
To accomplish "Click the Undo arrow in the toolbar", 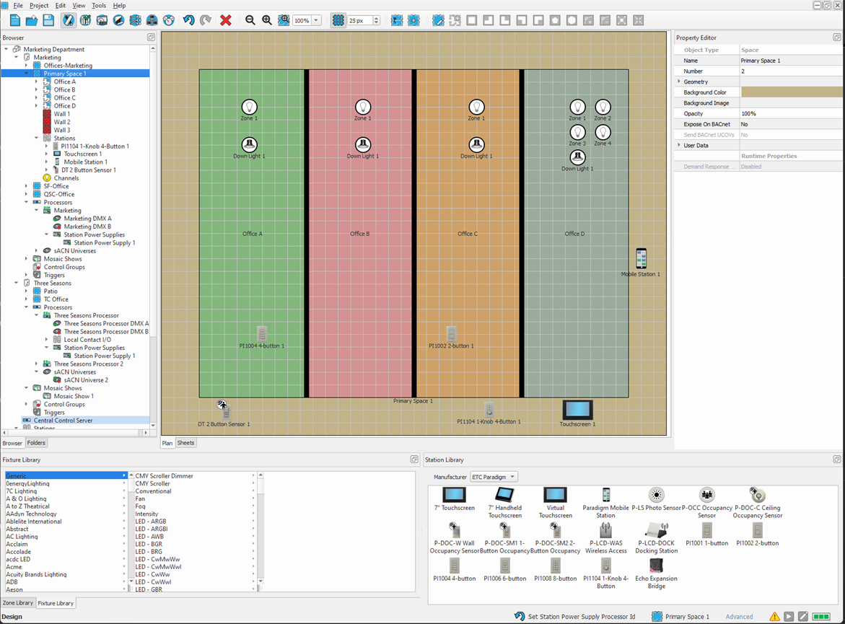I will point(188,20).
